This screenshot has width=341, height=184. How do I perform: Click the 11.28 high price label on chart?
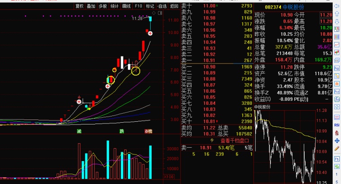click(x=137, y=18)
